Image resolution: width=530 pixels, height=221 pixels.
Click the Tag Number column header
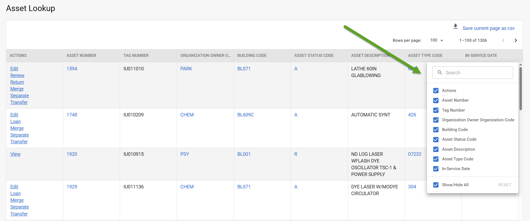point(136,56)
